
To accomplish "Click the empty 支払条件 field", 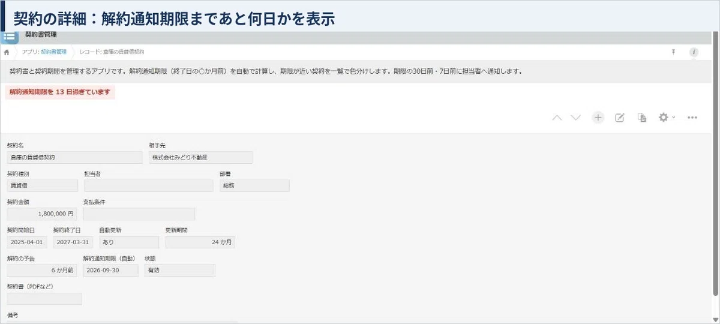I will click(139, 214).
